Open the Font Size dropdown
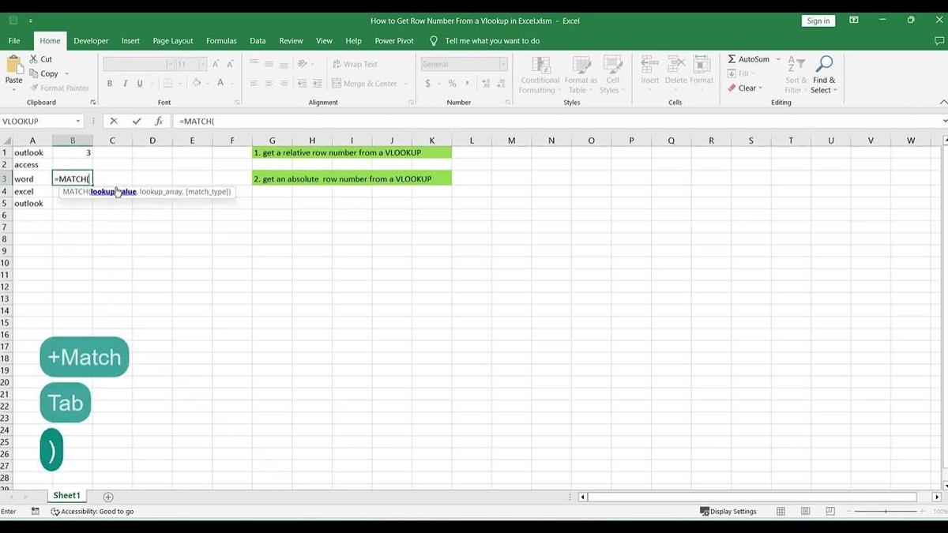The width and height of the screenshot is (948, 533). 202,64
